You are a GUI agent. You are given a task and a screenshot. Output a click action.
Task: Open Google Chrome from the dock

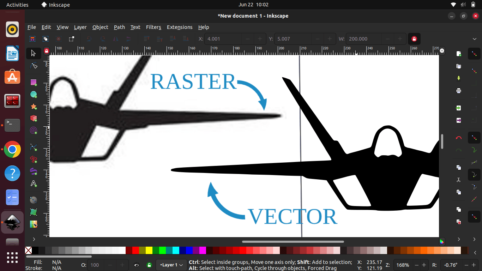[12, 150]
